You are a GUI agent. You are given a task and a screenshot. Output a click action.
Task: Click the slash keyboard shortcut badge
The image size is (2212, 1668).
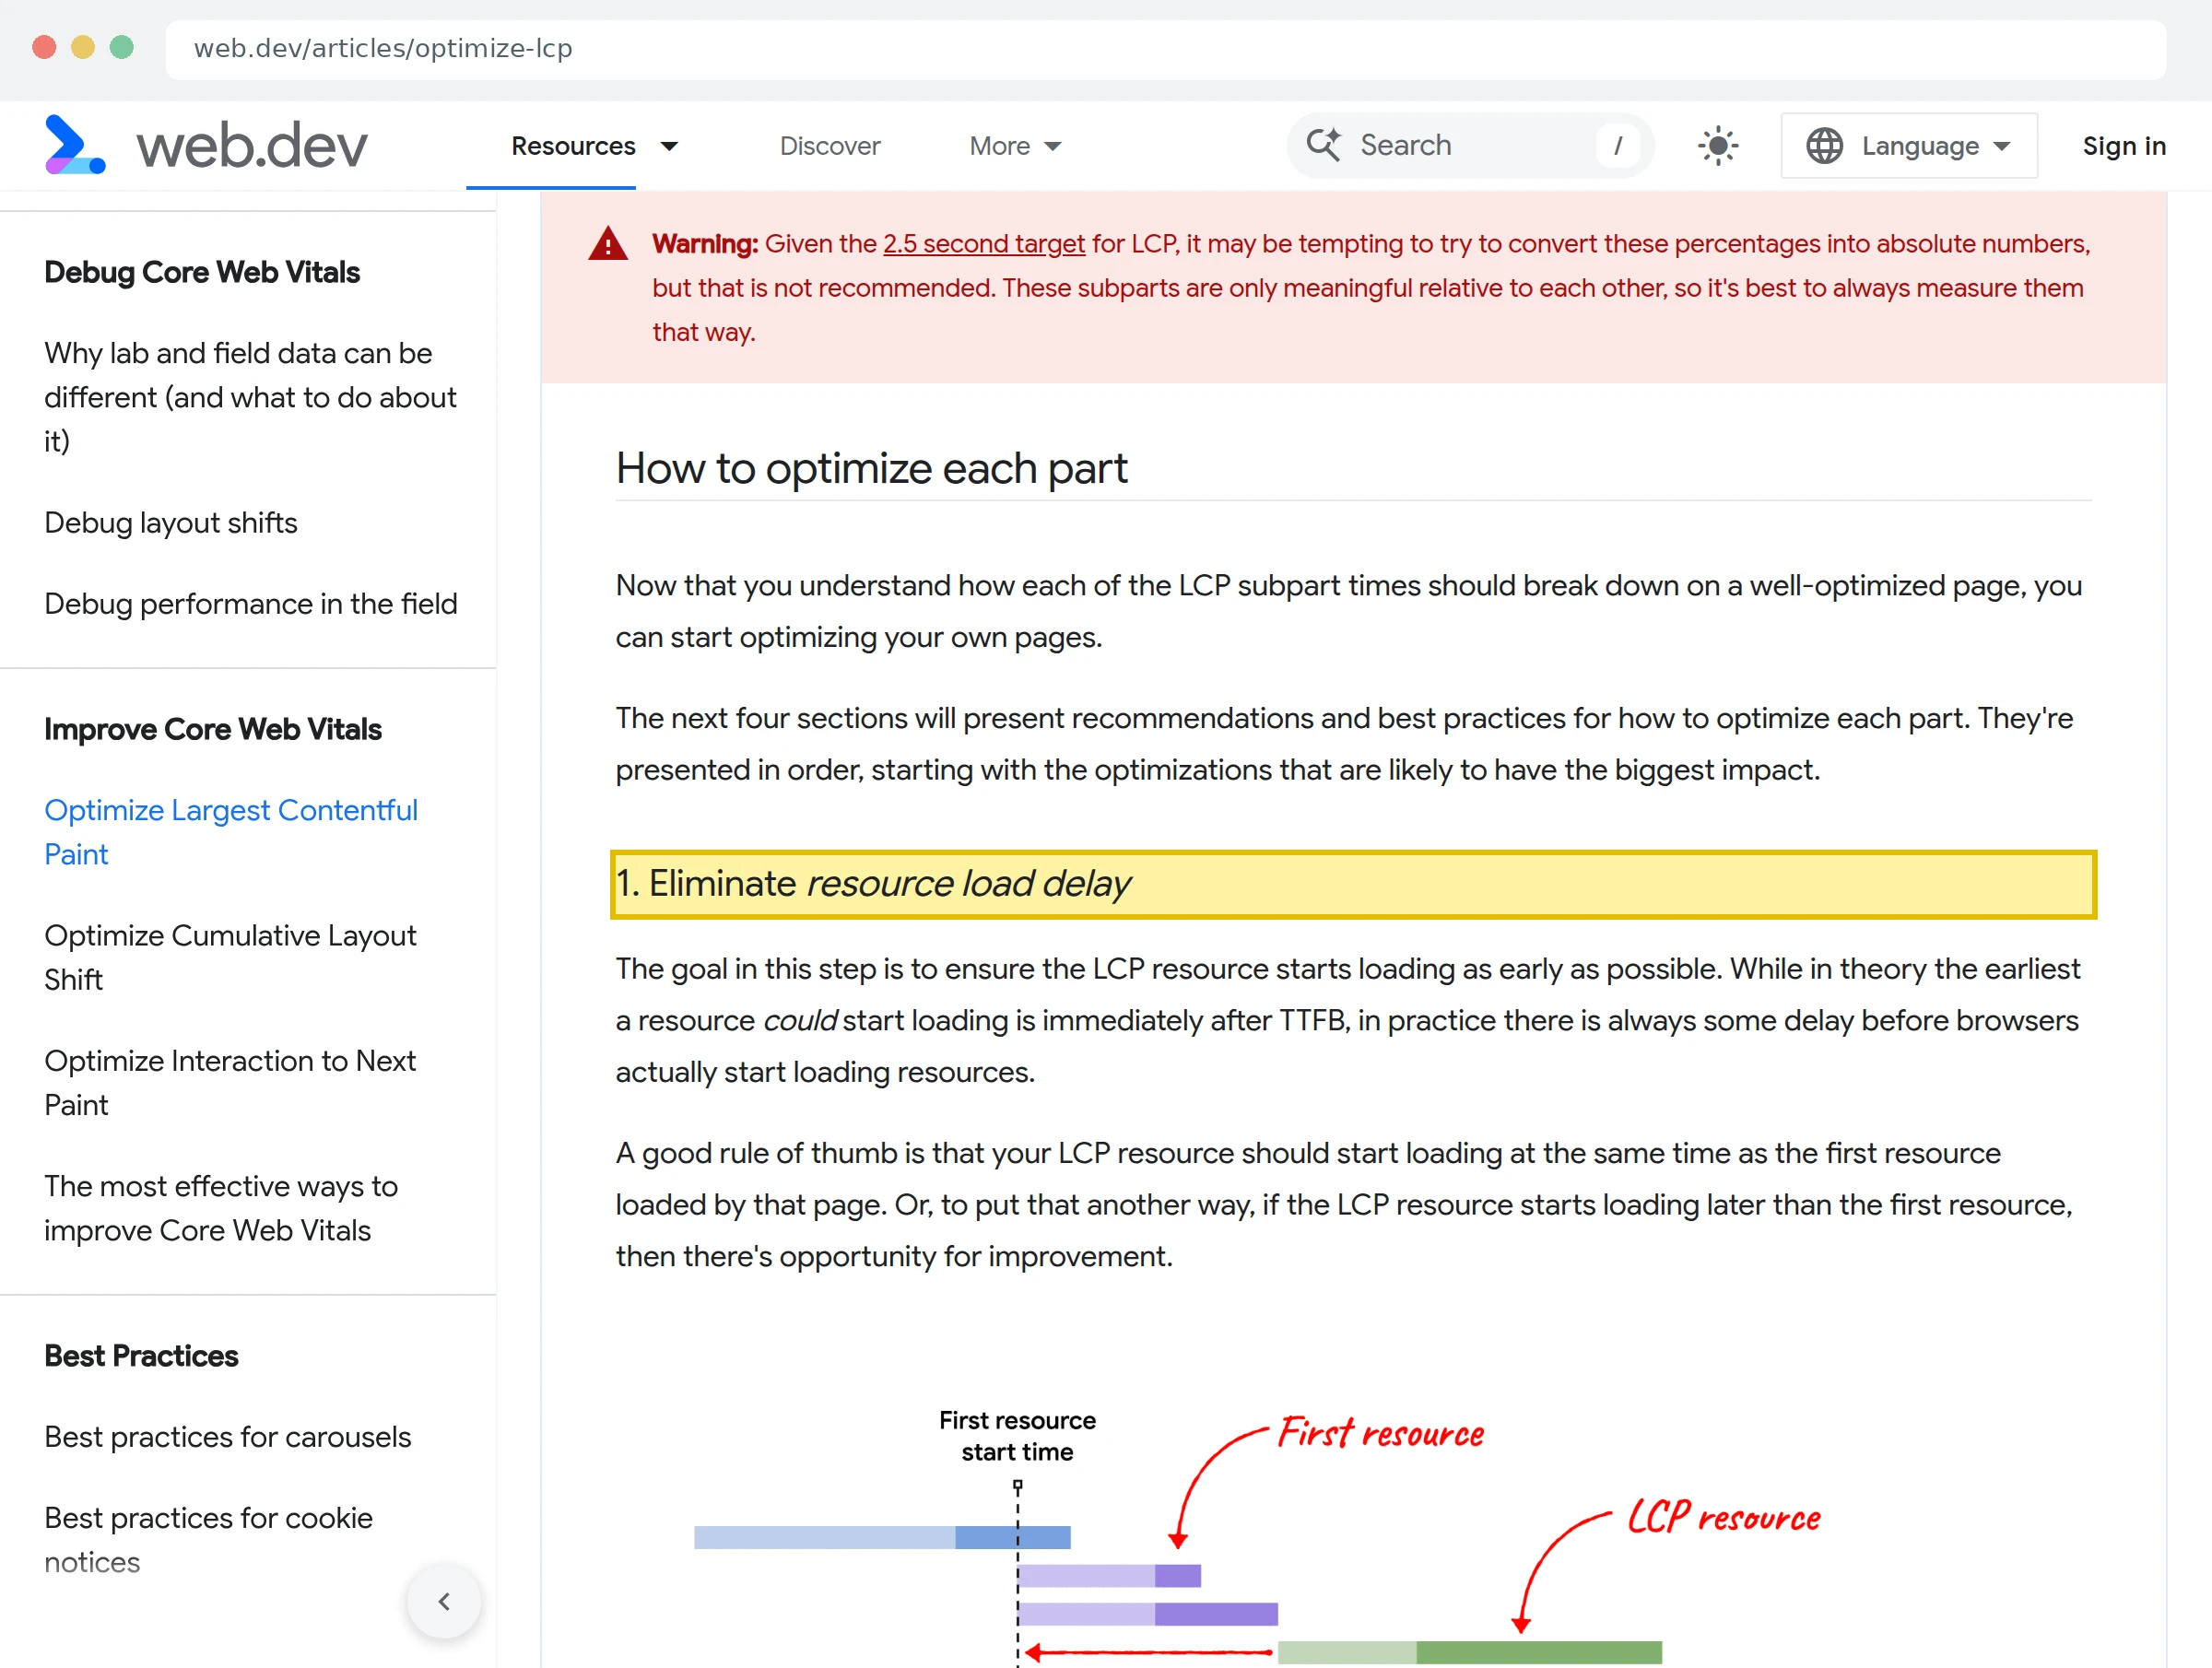1618,146
